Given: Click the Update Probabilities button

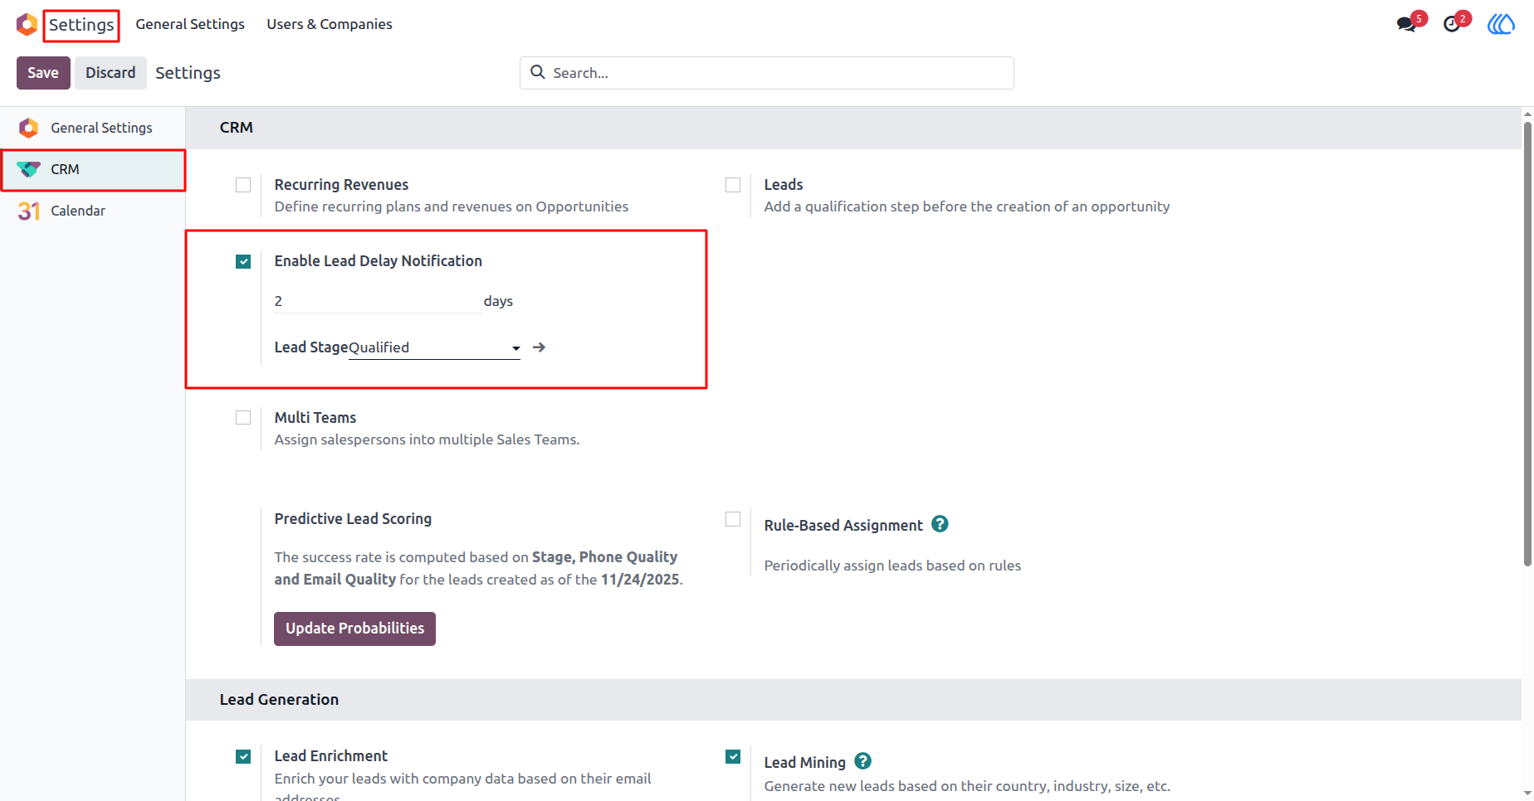Looking at the screenshot, I should click(354, 629).
